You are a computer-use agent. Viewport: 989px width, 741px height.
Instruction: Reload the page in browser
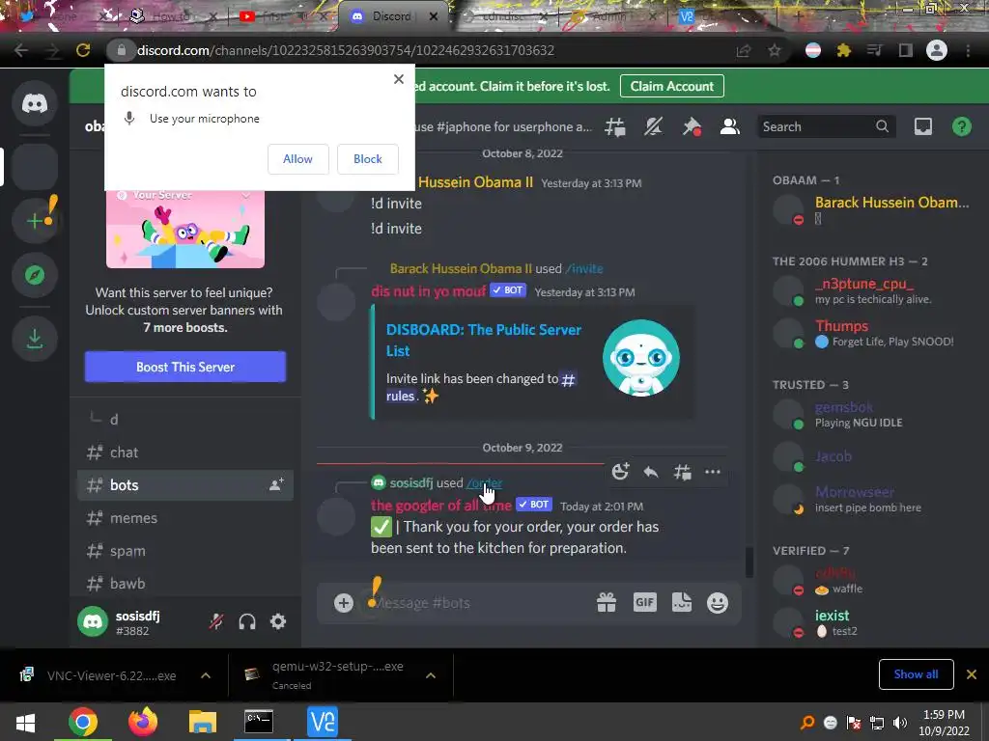83,50
